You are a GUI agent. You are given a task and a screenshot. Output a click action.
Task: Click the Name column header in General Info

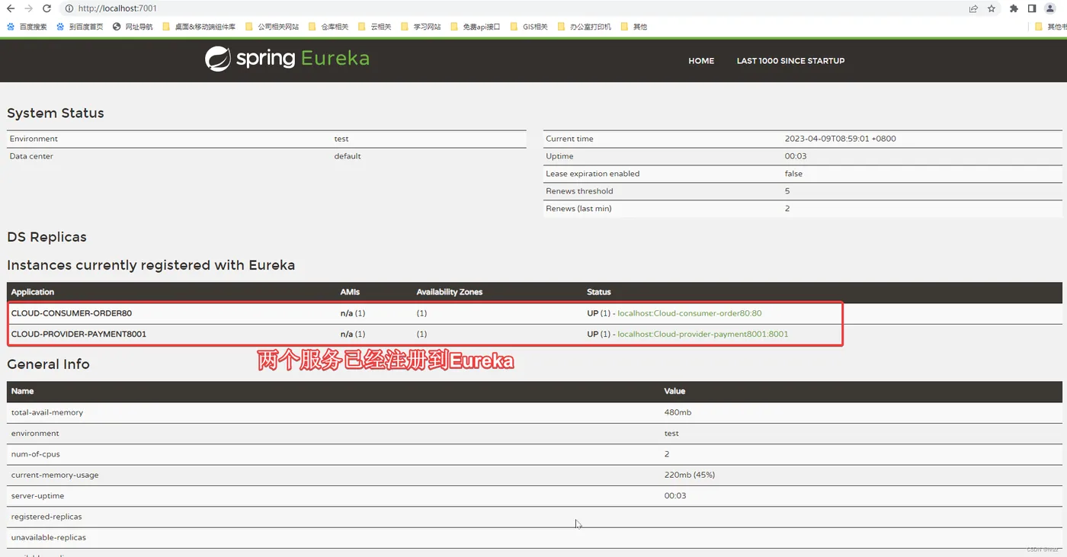[23, 391]
